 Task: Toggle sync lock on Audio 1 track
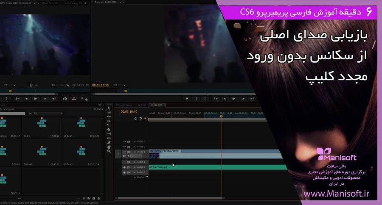tap(128, 162)
